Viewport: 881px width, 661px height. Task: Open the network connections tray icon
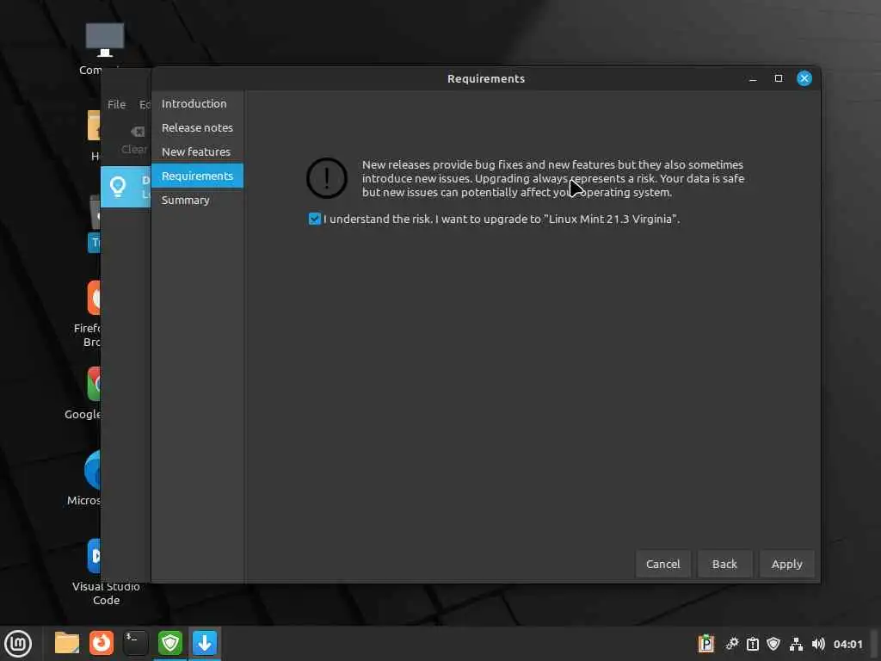(796, 644)
